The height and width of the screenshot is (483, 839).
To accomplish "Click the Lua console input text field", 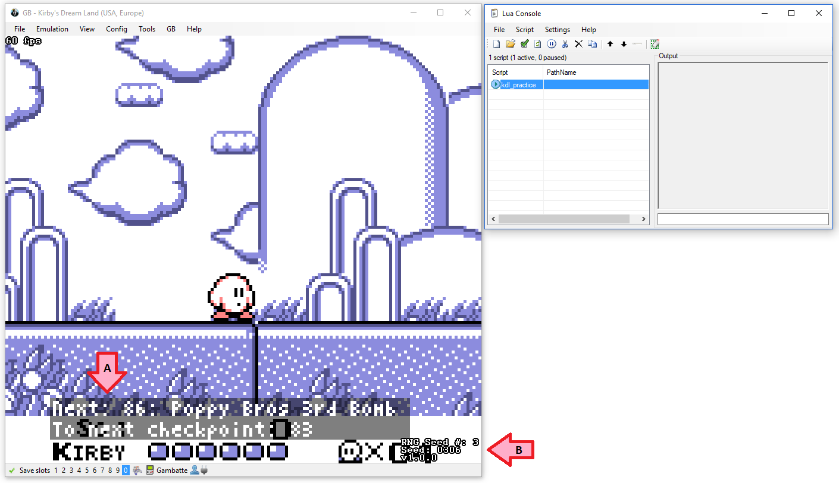I will 743,219.
